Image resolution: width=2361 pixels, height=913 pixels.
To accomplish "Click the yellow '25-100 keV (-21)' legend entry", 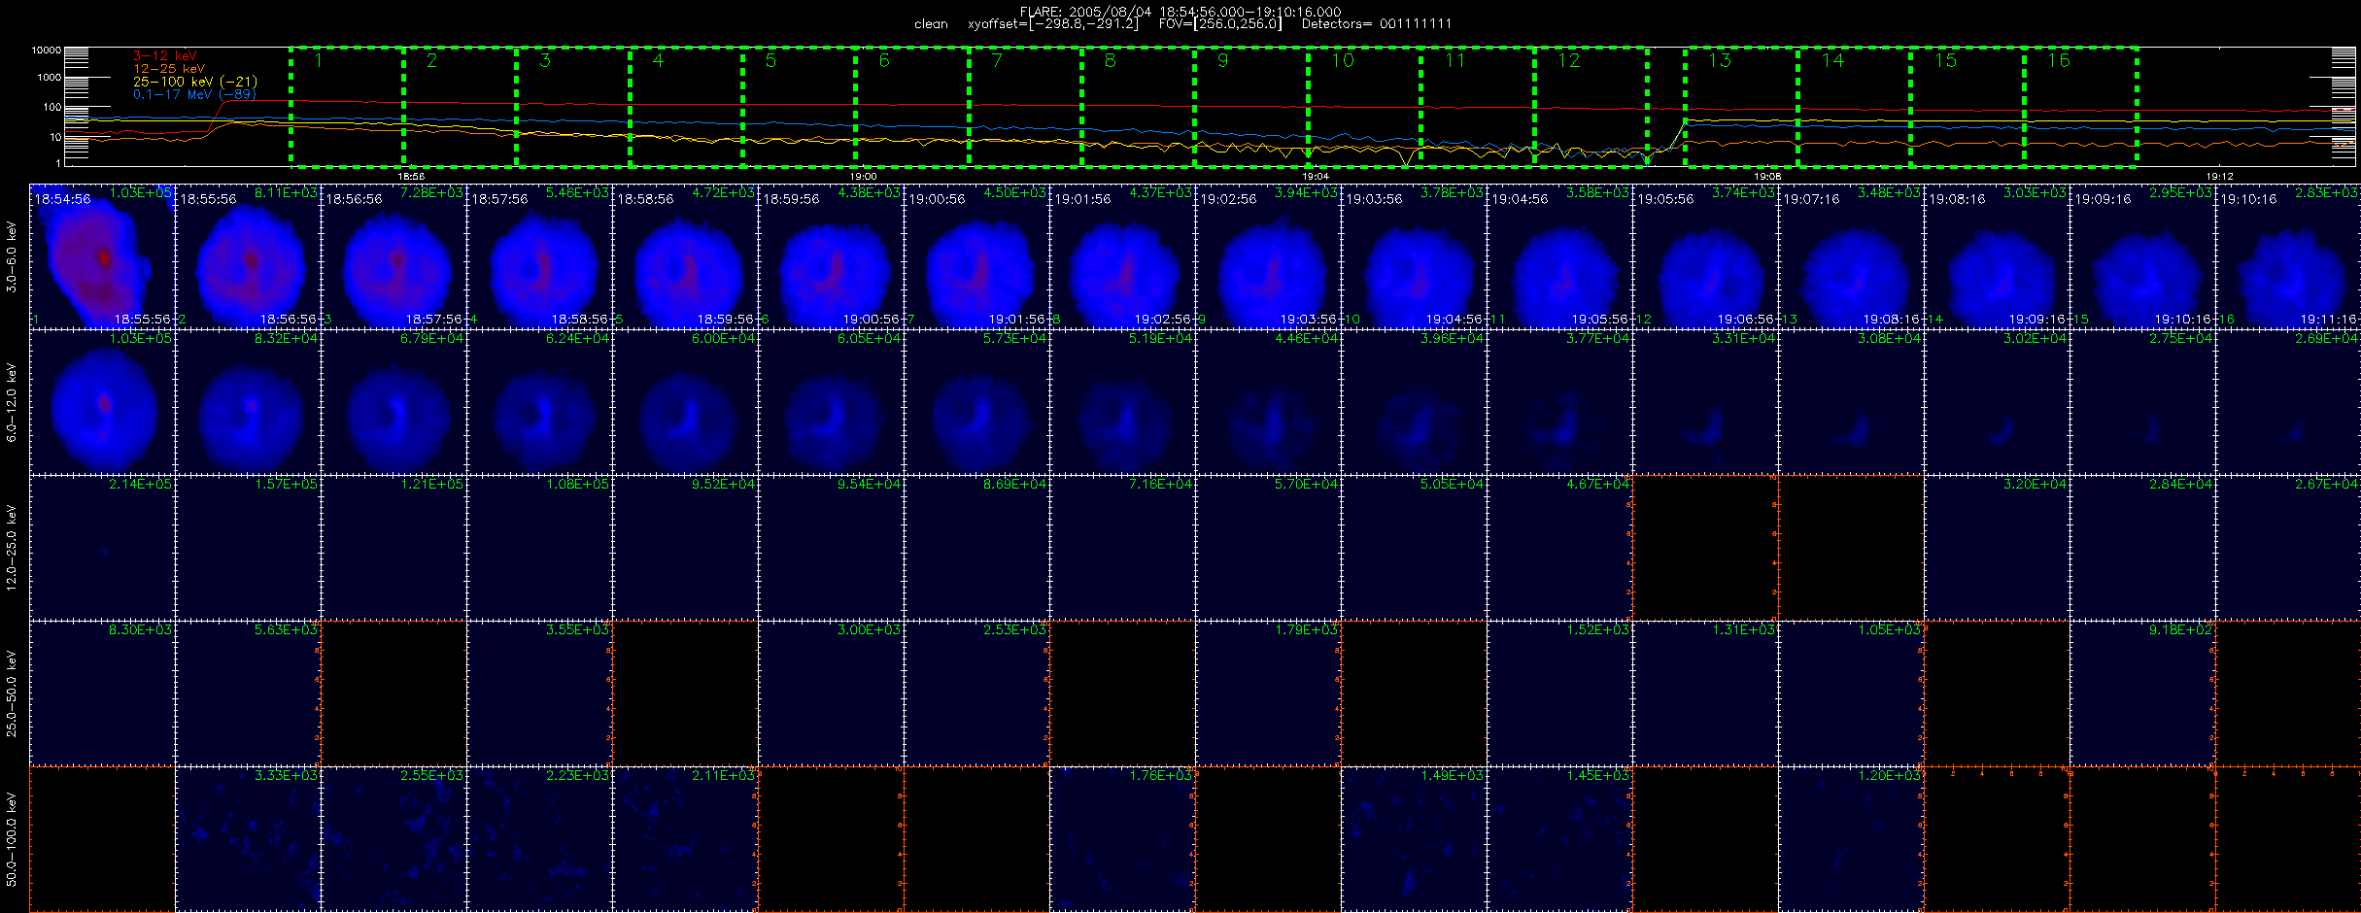I will tap(195, 82).
